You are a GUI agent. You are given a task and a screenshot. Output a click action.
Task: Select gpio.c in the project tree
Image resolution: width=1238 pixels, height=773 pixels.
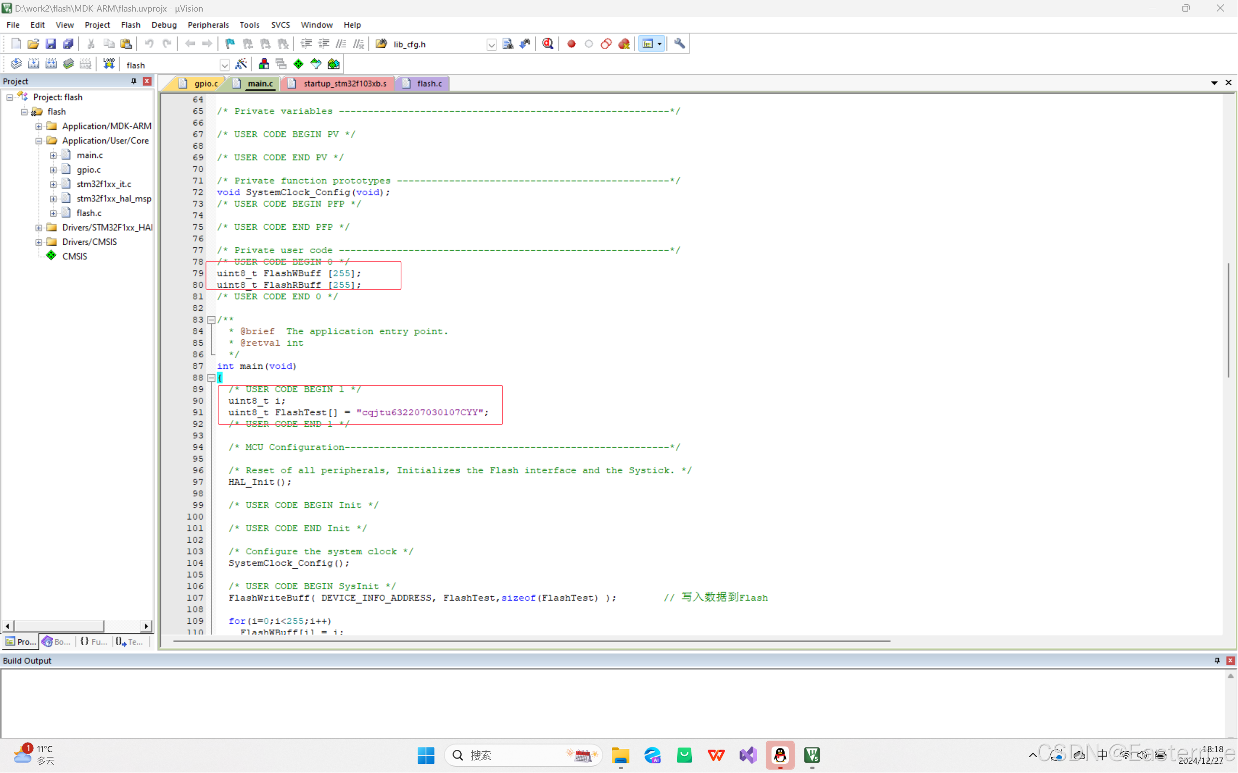click(x=88, y=170)
